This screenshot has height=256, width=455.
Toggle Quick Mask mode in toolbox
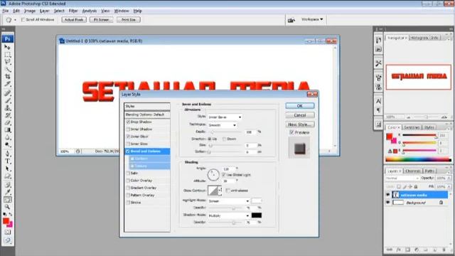(x=8, y=233)
